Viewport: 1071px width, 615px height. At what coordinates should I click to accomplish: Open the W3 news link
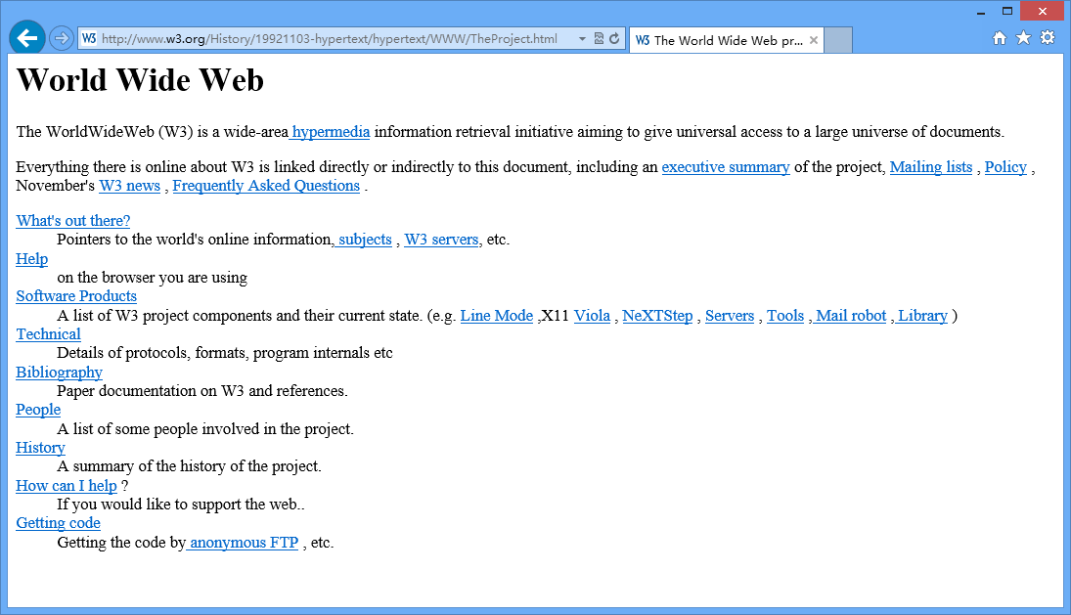[x=130, y=186]
